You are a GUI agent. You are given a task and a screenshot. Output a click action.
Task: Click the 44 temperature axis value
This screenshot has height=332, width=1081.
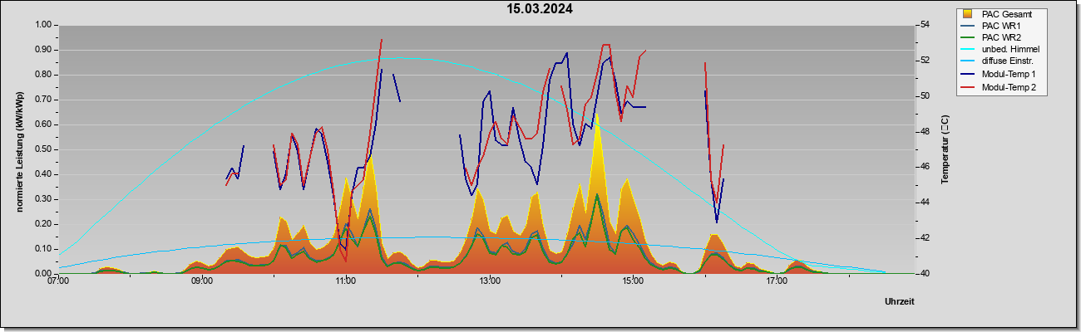pyautogui.click(x=925, y=203)
